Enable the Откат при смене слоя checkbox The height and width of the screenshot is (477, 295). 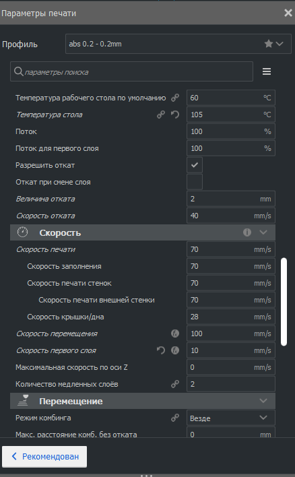pos(195,182)
